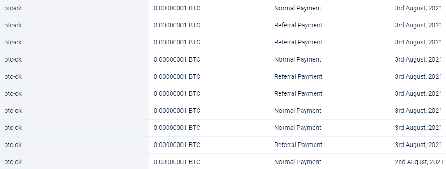The image size is (446, 169).
Task: Select the sixth row's Referral Payment cell
Action: [298, 93]
